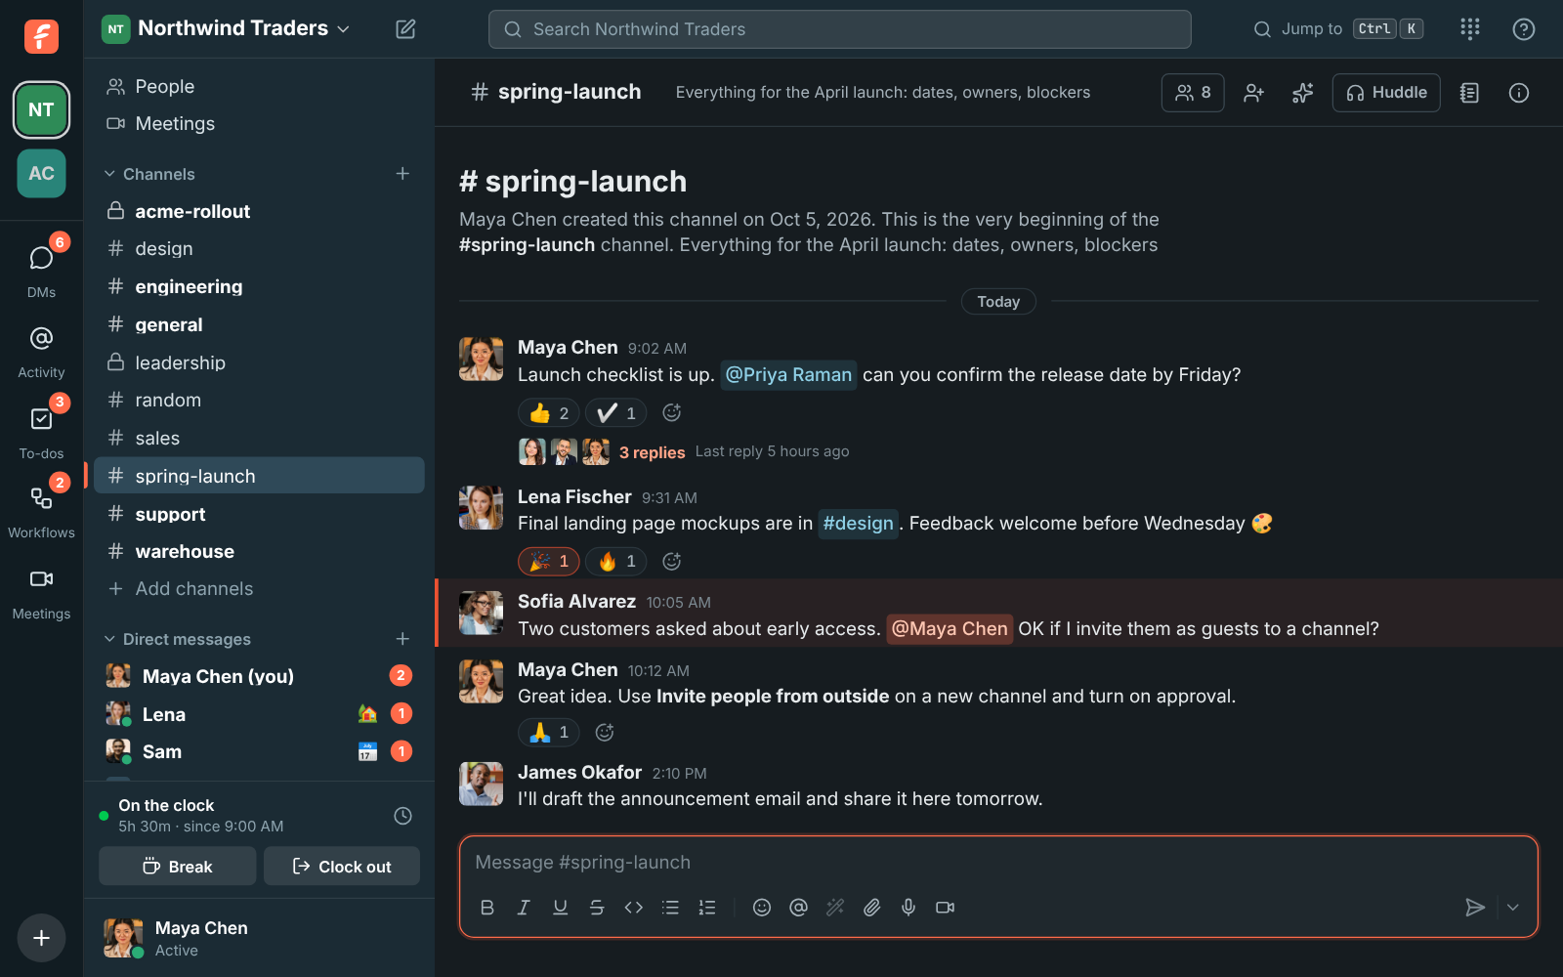
Task: Open the leadership private channel
Action: (x=259, y=362)
